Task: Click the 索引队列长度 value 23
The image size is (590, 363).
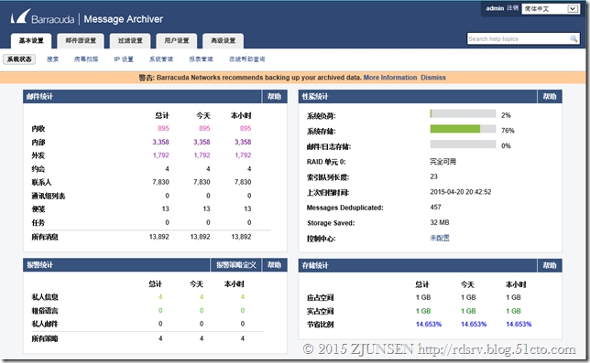Action: tap(434, 176)
